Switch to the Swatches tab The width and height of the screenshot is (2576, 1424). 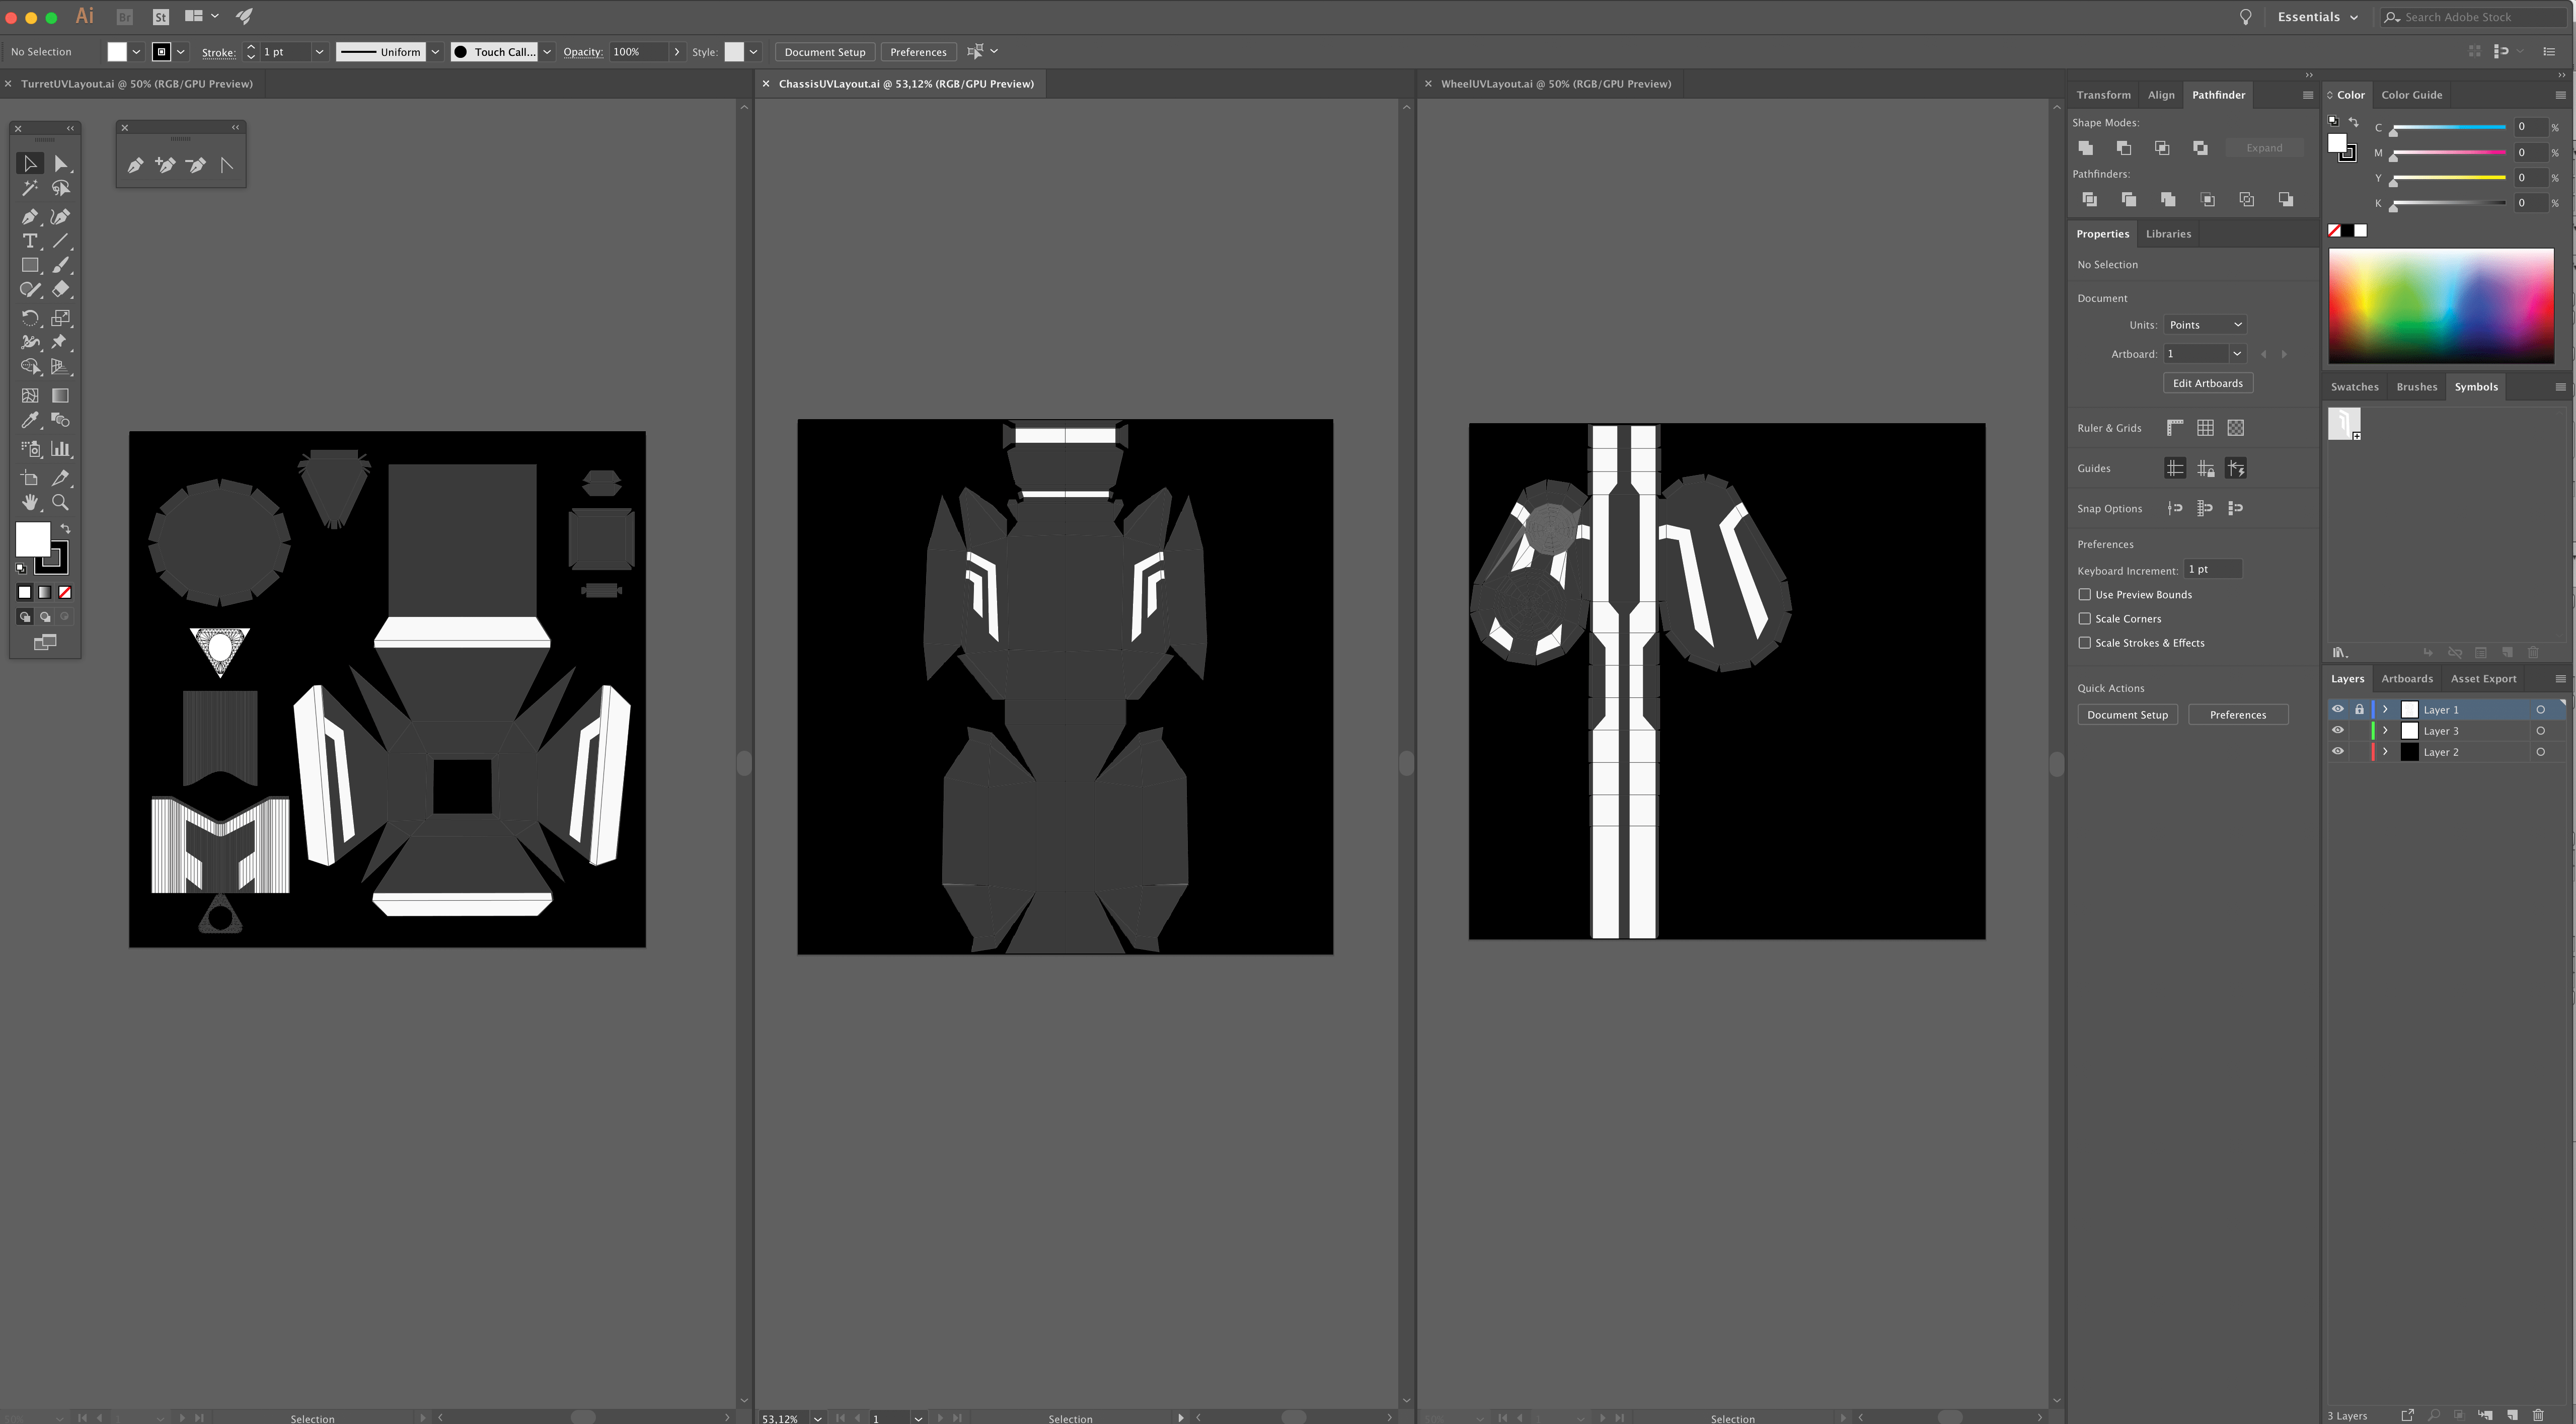pos(2354,387)
